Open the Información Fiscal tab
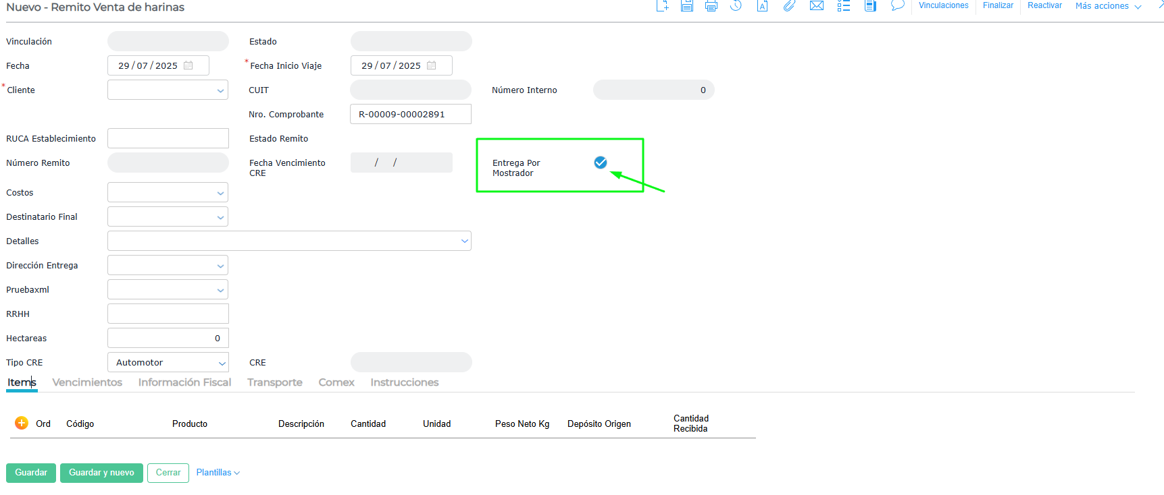Image resolution: width=1164 pixels, height=495 pixels. (184, 382)
